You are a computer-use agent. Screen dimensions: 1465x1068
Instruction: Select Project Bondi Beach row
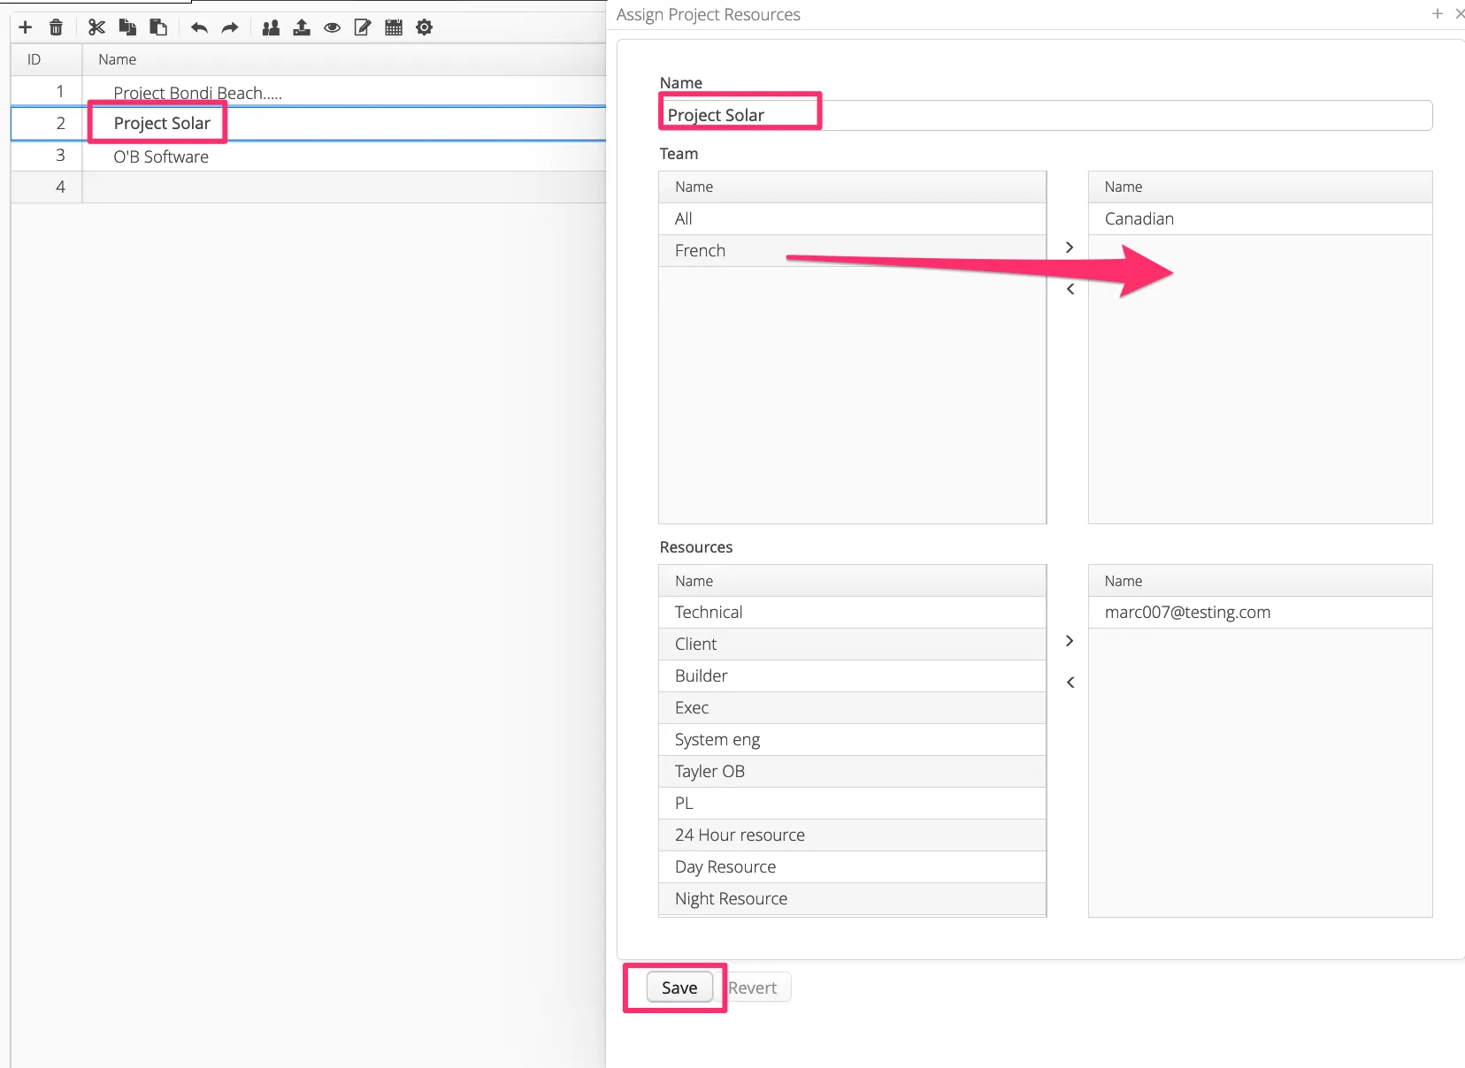309,92
